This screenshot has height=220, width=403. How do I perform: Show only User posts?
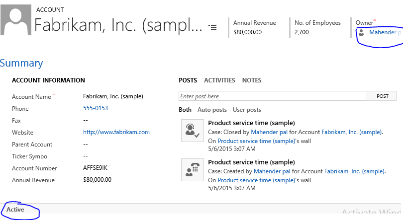pyautogui.click(x=247, y=110)
